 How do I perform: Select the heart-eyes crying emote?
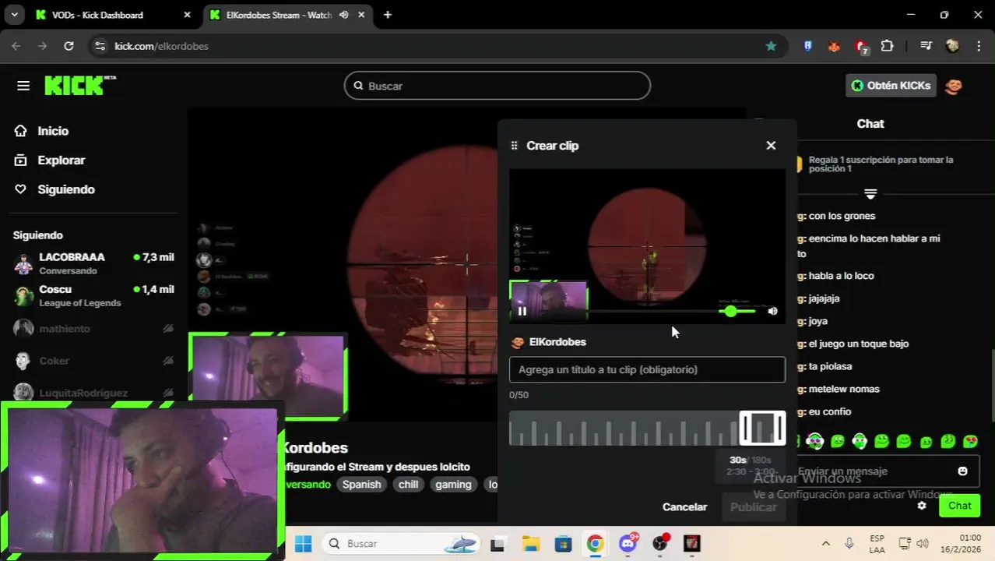point(971,442)
